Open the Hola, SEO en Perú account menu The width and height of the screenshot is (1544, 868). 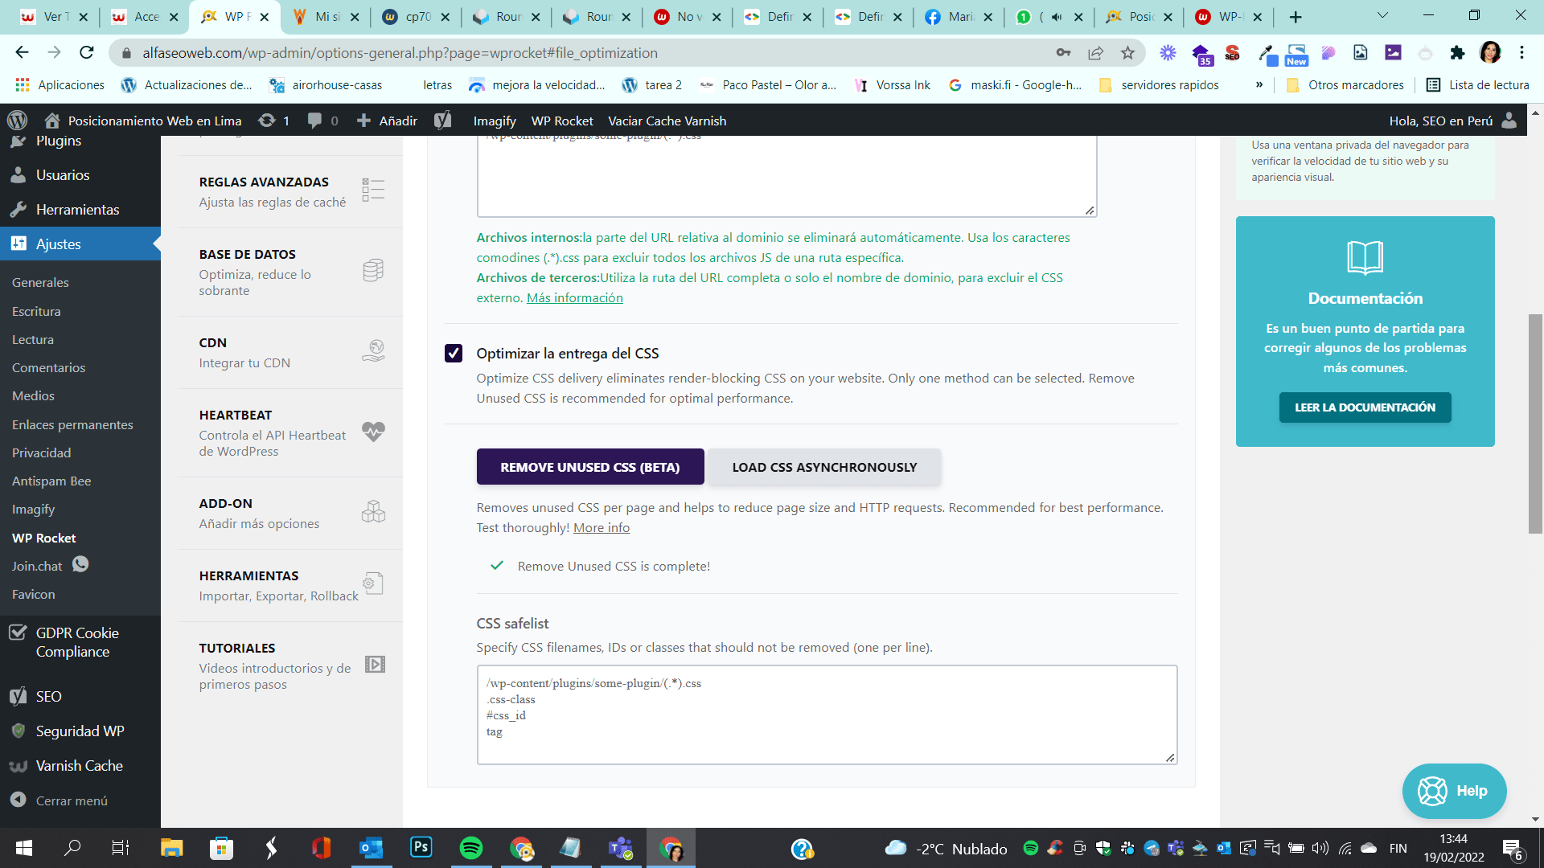[x=1452, y=121]
